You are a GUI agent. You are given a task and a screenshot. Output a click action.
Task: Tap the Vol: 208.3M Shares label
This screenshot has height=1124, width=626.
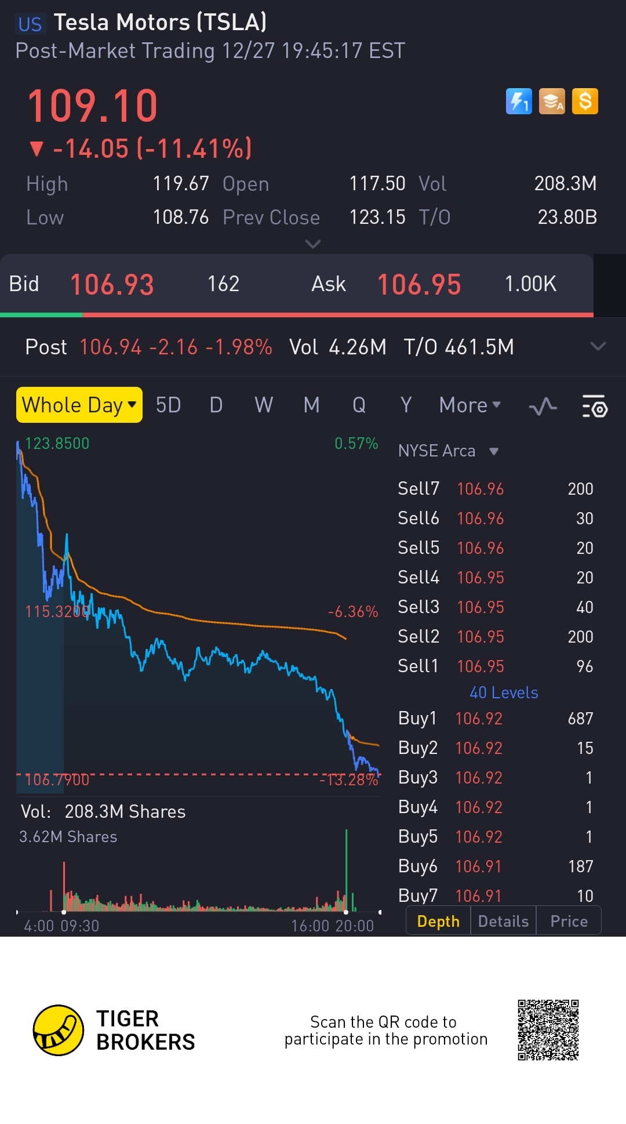tap(103, 811)
